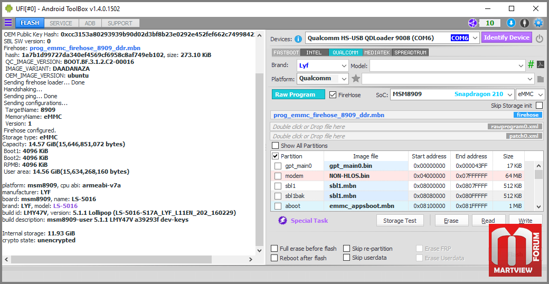Click the firehose loader file field
Viewport: 549px width, 284px height.
click(407, 115)
